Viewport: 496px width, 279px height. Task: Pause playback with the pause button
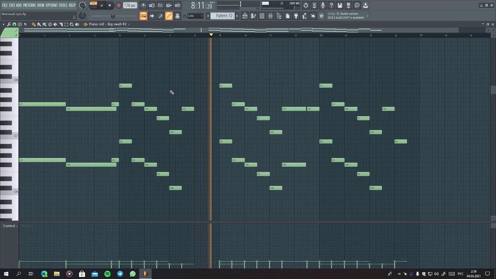(102, 5)
